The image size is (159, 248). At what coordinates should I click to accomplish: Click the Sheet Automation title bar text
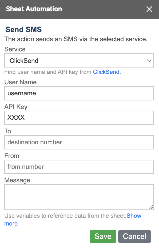click(34, 9)
